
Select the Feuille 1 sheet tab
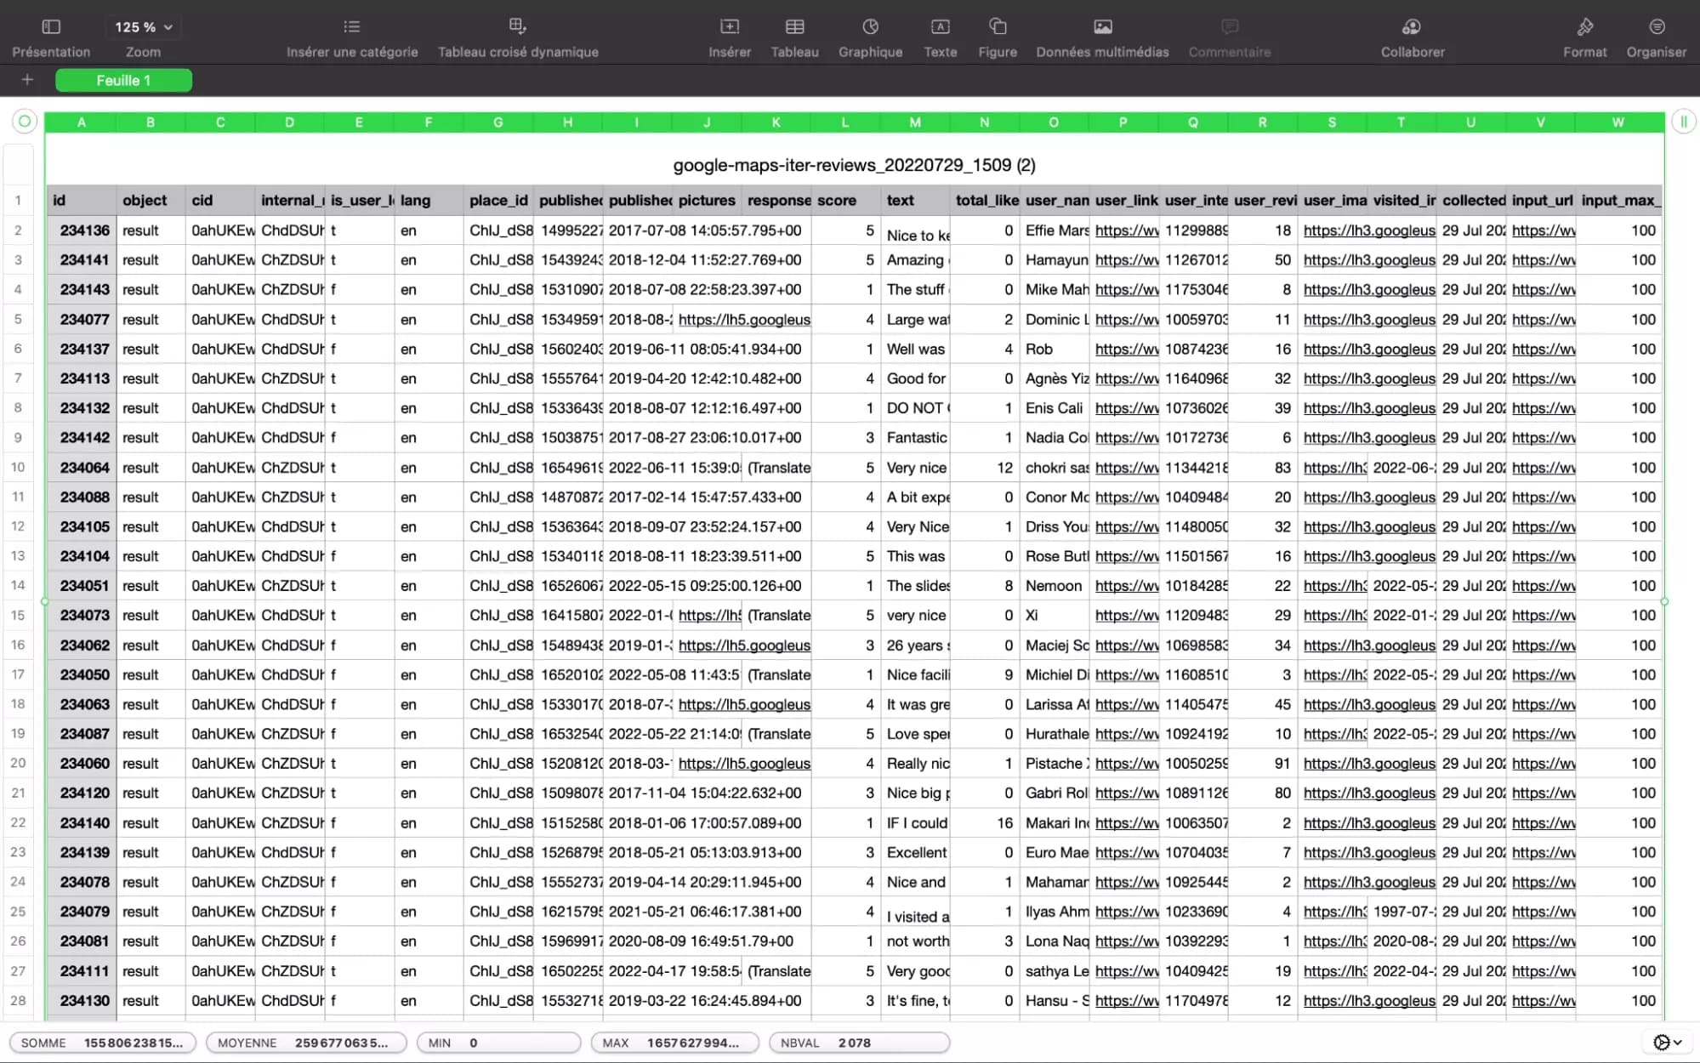[123, 81]
